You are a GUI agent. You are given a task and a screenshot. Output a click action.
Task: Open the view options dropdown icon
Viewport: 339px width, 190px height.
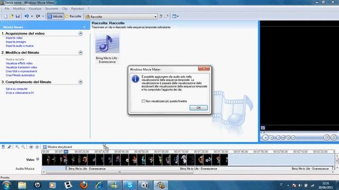tap(175, 16)
